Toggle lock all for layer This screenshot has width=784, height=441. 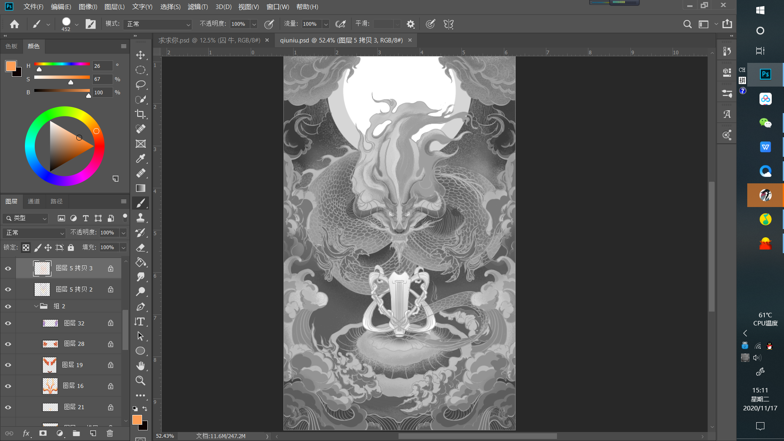pos(71,247)
